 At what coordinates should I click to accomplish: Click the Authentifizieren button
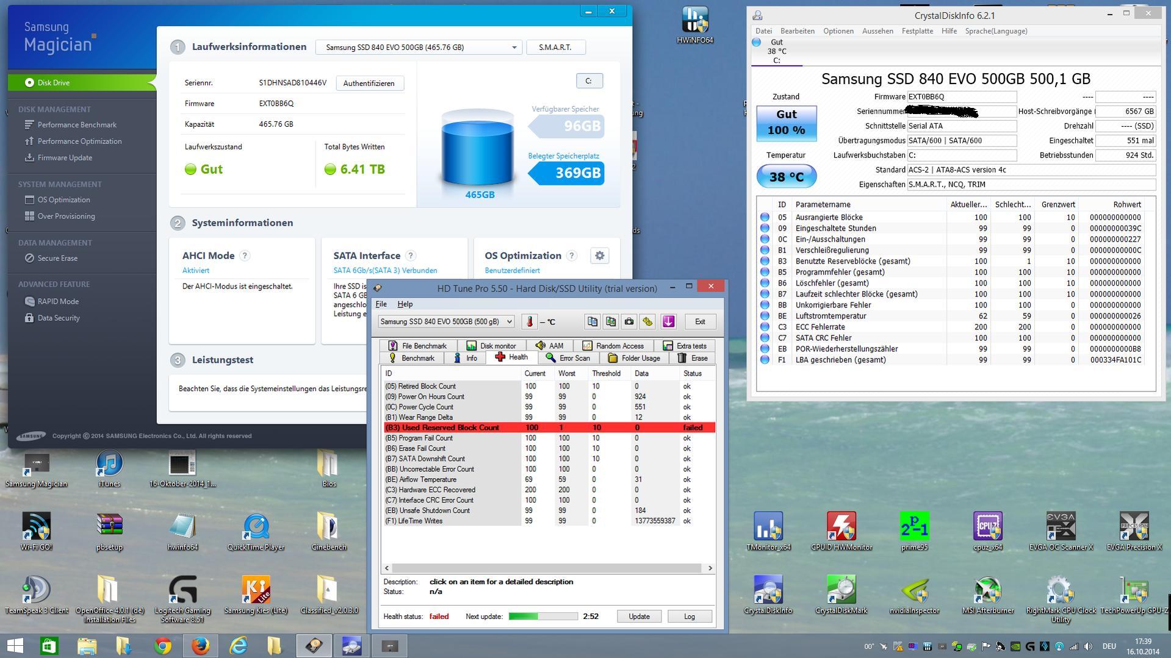[x=369, y=83]
